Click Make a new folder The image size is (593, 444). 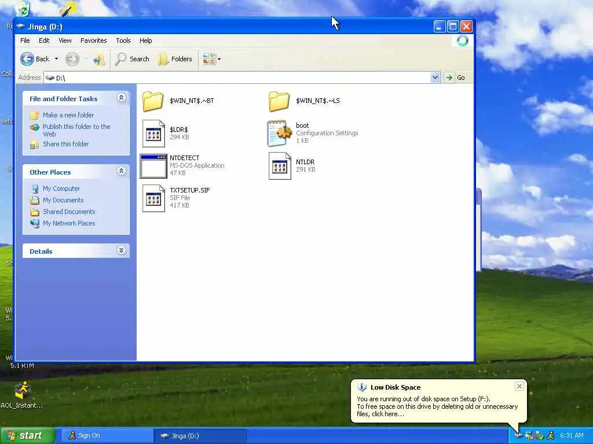(68, 115)
